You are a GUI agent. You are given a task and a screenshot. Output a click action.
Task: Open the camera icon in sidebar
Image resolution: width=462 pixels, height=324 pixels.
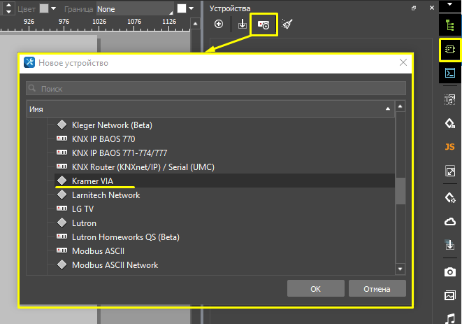450,272
